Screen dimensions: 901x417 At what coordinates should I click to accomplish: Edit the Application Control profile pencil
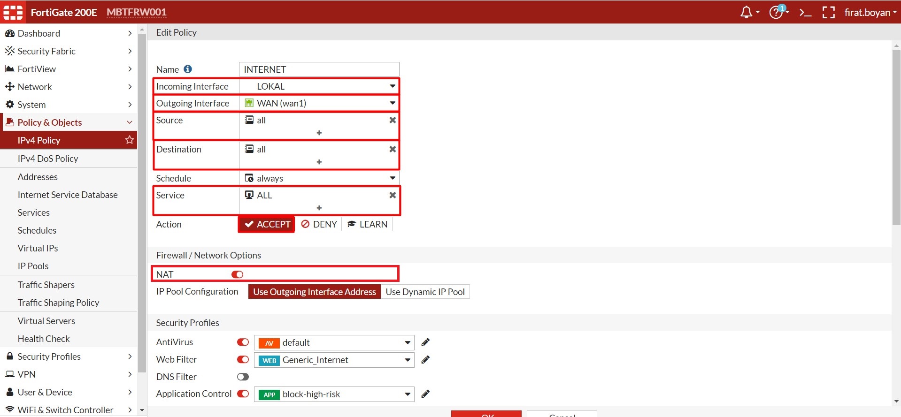[x=425, y=394]
